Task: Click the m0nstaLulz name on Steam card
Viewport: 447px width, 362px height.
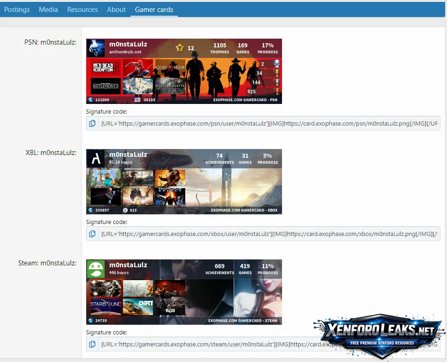Action: [x=128, y=265]
